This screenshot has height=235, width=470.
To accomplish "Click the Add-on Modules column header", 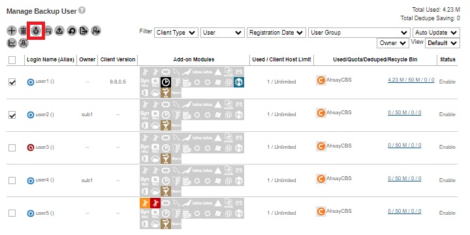I will 194,59.
